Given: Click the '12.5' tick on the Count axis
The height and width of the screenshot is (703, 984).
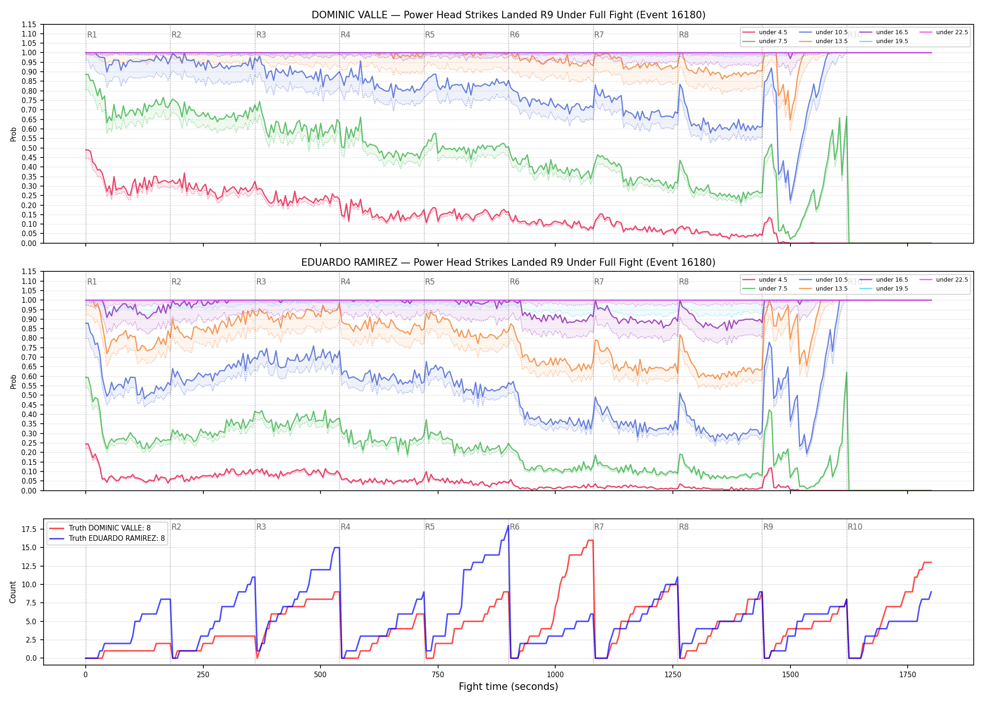Looking at the screenshot, I should (x=30, y=566).
